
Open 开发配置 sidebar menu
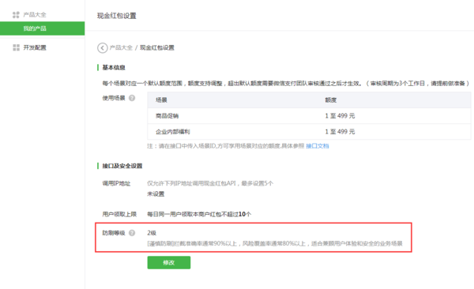tap(35, 47)
